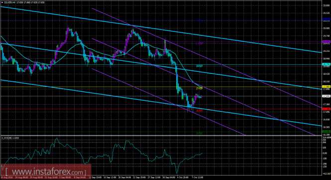The width and height of the screenshot is (331, 180).
Task: Click the yellow pivot label on the chart
Action: click(200, 88)
